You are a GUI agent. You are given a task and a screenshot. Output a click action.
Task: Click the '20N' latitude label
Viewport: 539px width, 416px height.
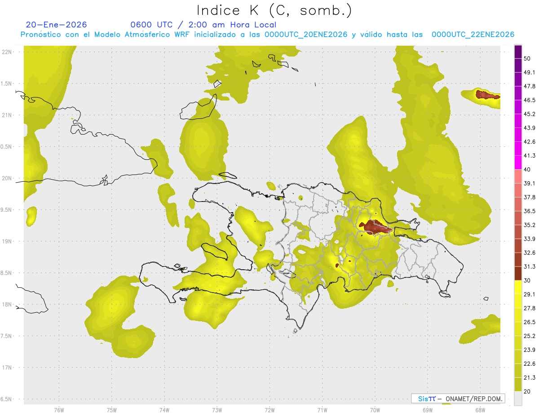[x=7, y=178]
